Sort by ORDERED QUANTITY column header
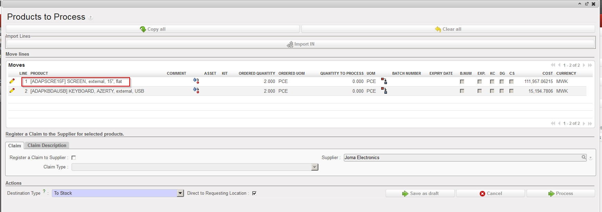602x212 pixels. [257, 73]
